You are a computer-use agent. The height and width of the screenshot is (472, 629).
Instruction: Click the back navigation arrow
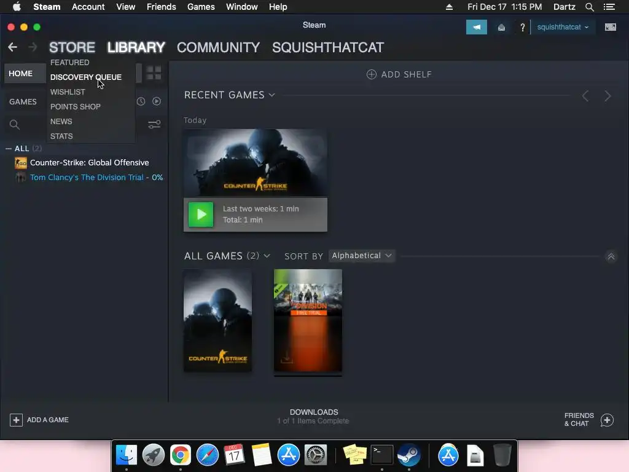coord(12,47)
